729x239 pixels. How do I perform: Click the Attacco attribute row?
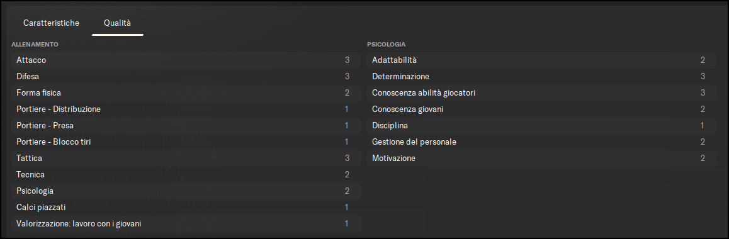[x=186, y=60]
